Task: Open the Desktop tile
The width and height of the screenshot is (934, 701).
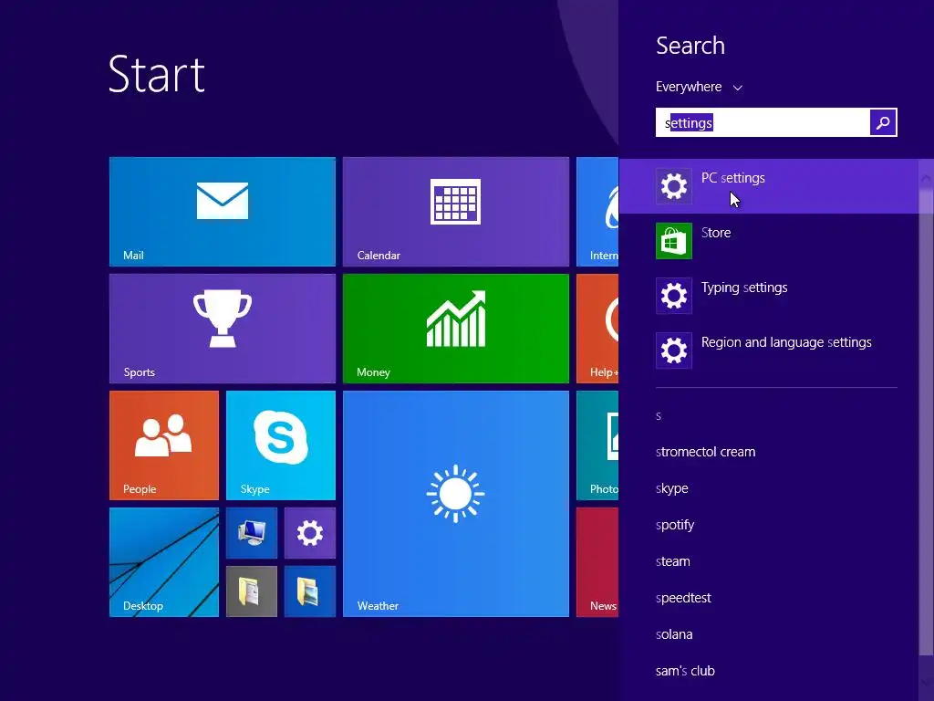Action: tap(164, 562)
